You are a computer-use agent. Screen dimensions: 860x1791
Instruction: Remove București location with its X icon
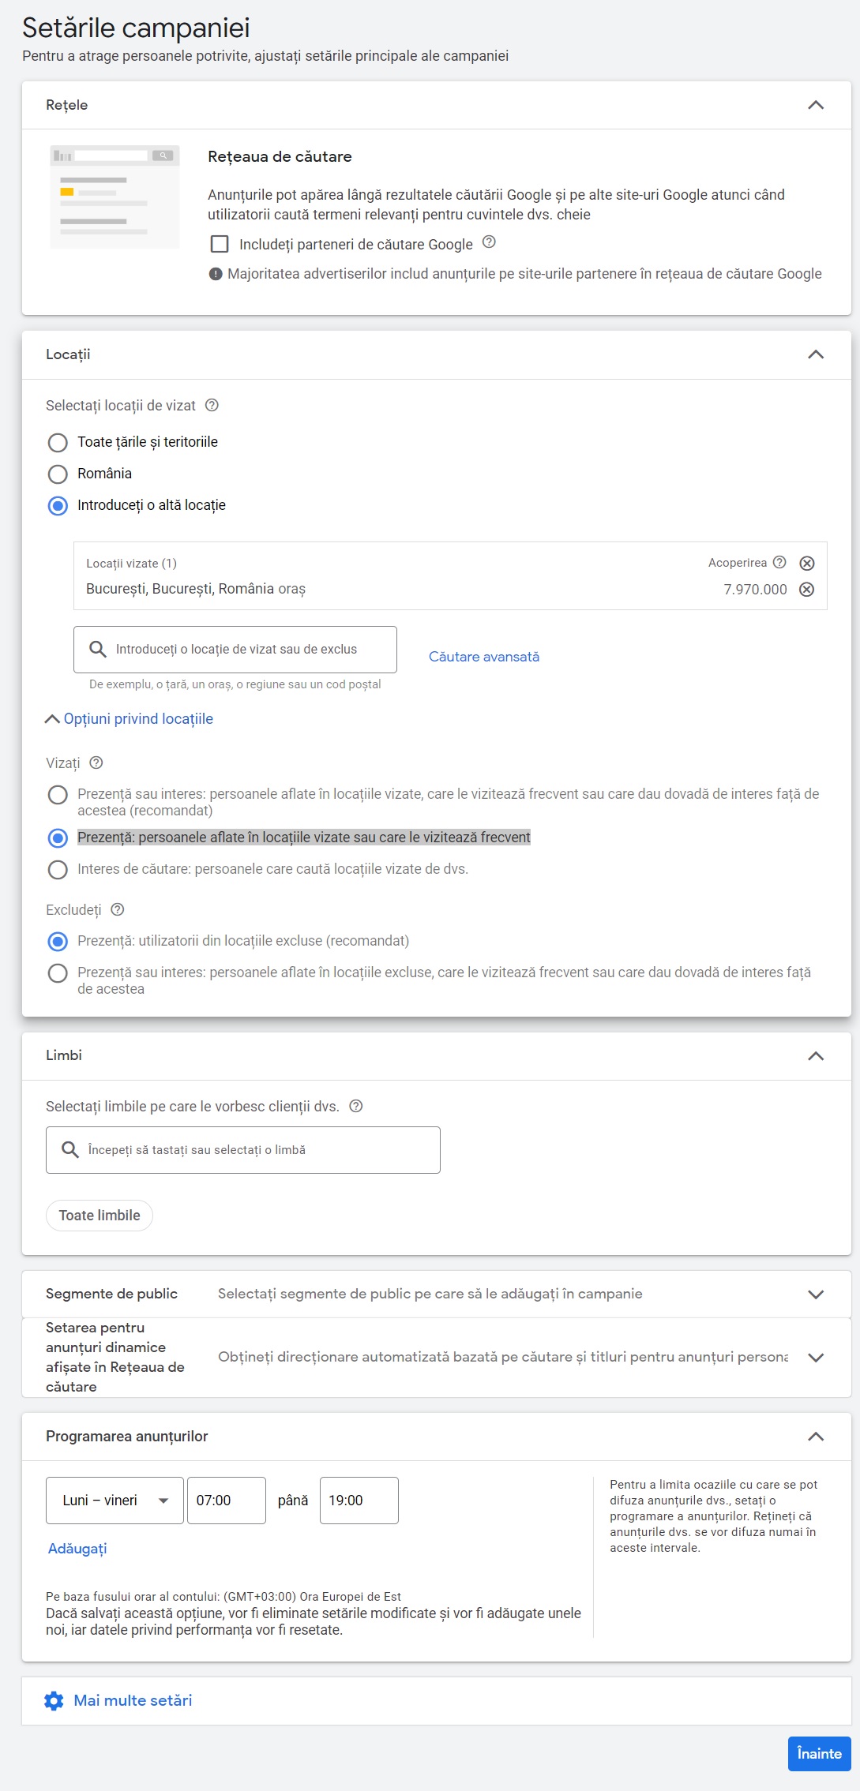(x=806, y=590)
